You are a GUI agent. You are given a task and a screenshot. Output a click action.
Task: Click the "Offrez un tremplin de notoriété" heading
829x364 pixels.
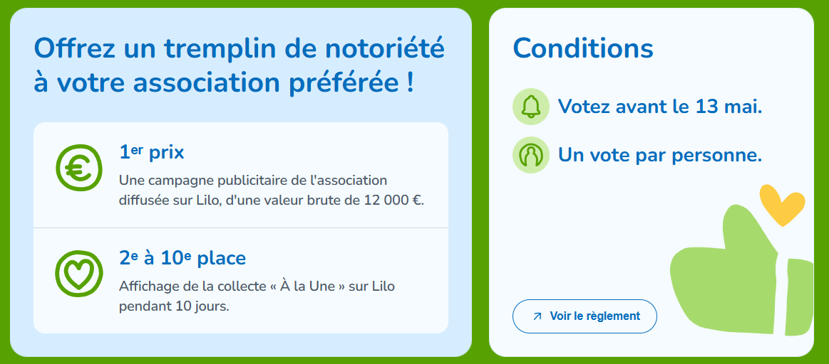pos(239,48)
